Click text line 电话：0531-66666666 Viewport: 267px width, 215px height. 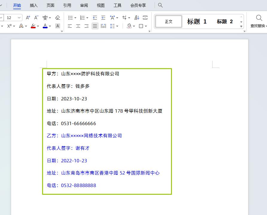71,124
